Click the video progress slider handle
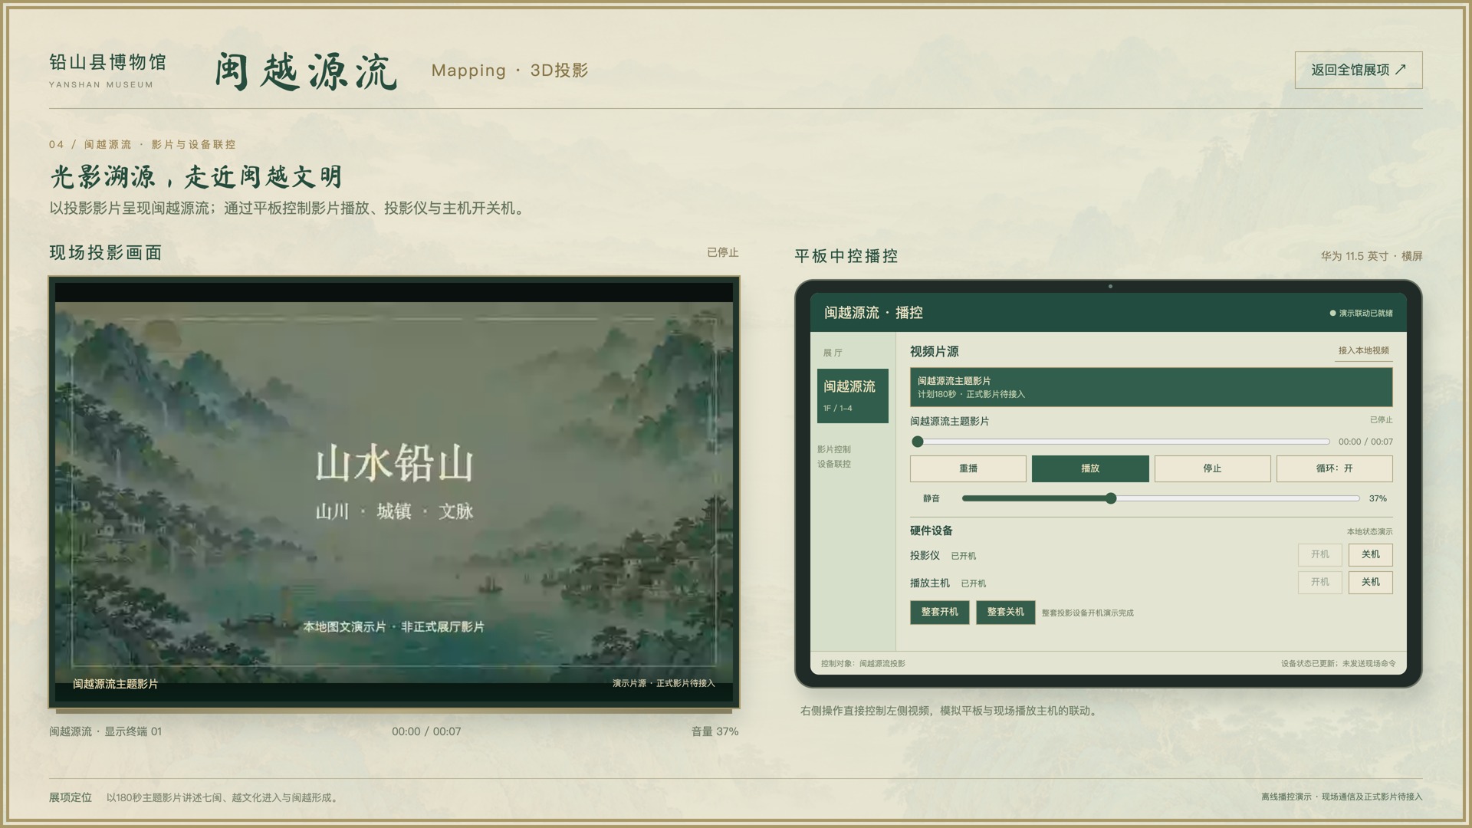This screenshot has width=1472, height=828. (x=918, y=442)
